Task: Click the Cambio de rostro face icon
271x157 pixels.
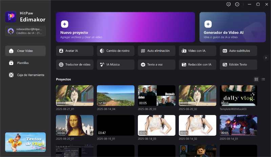Action: click(x=102, y=51)
